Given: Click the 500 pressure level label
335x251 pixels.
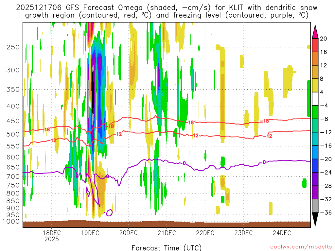Looking at the screenshot, I should click(13, 134).
